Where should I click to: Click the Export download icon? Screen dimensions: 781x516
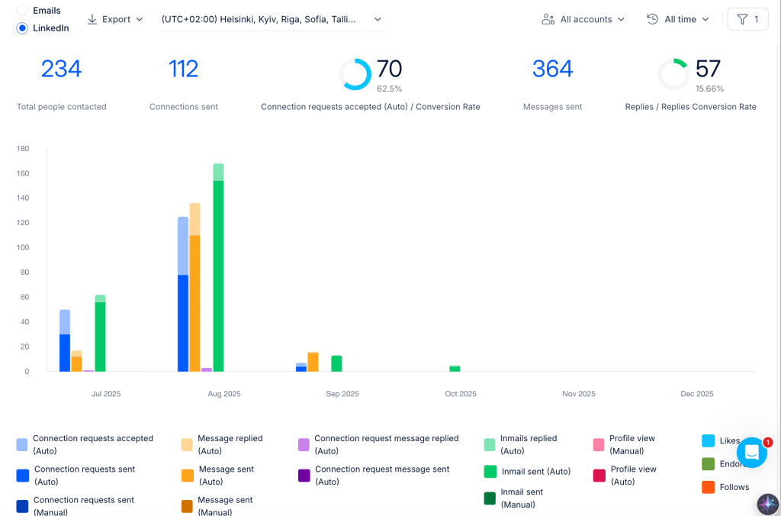tap(92, 19)
